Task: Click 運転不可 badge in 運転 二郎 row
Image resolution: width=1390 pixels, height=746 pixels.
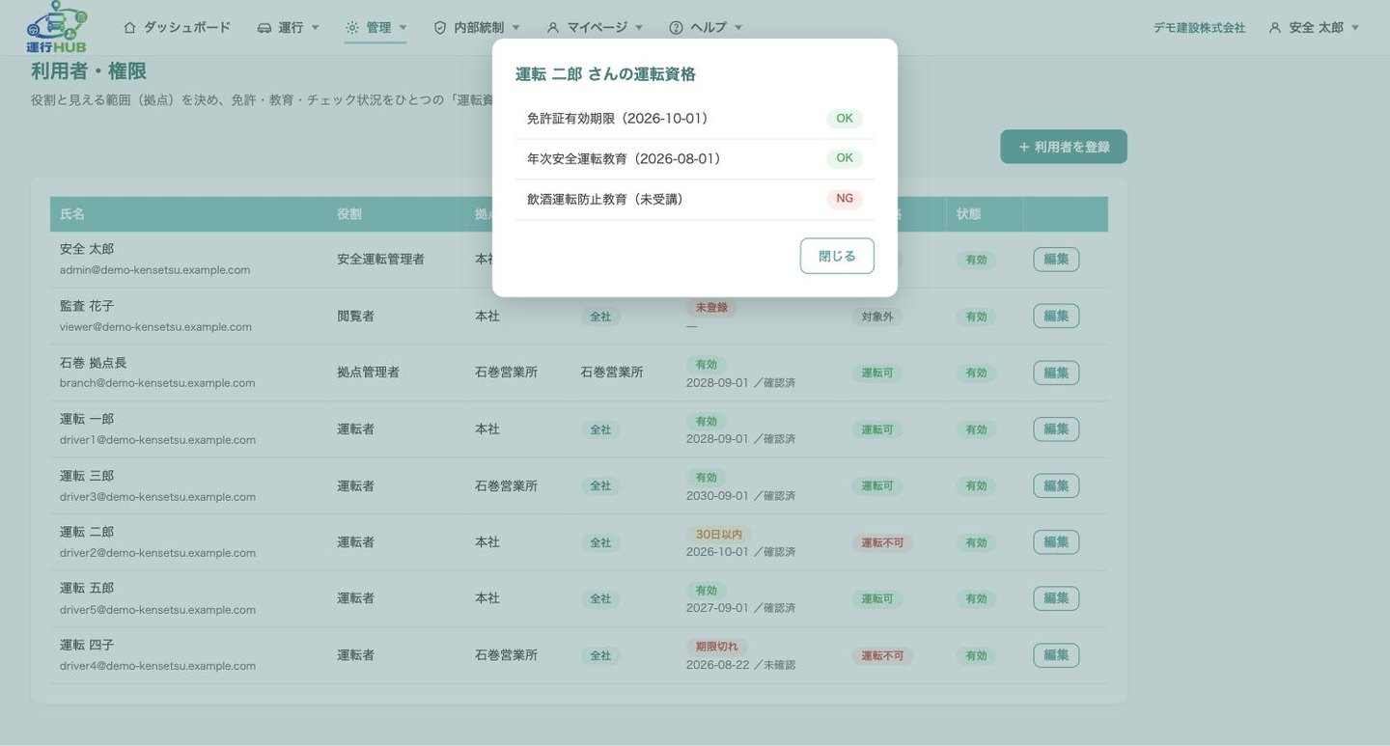Action: coord(882,542)
